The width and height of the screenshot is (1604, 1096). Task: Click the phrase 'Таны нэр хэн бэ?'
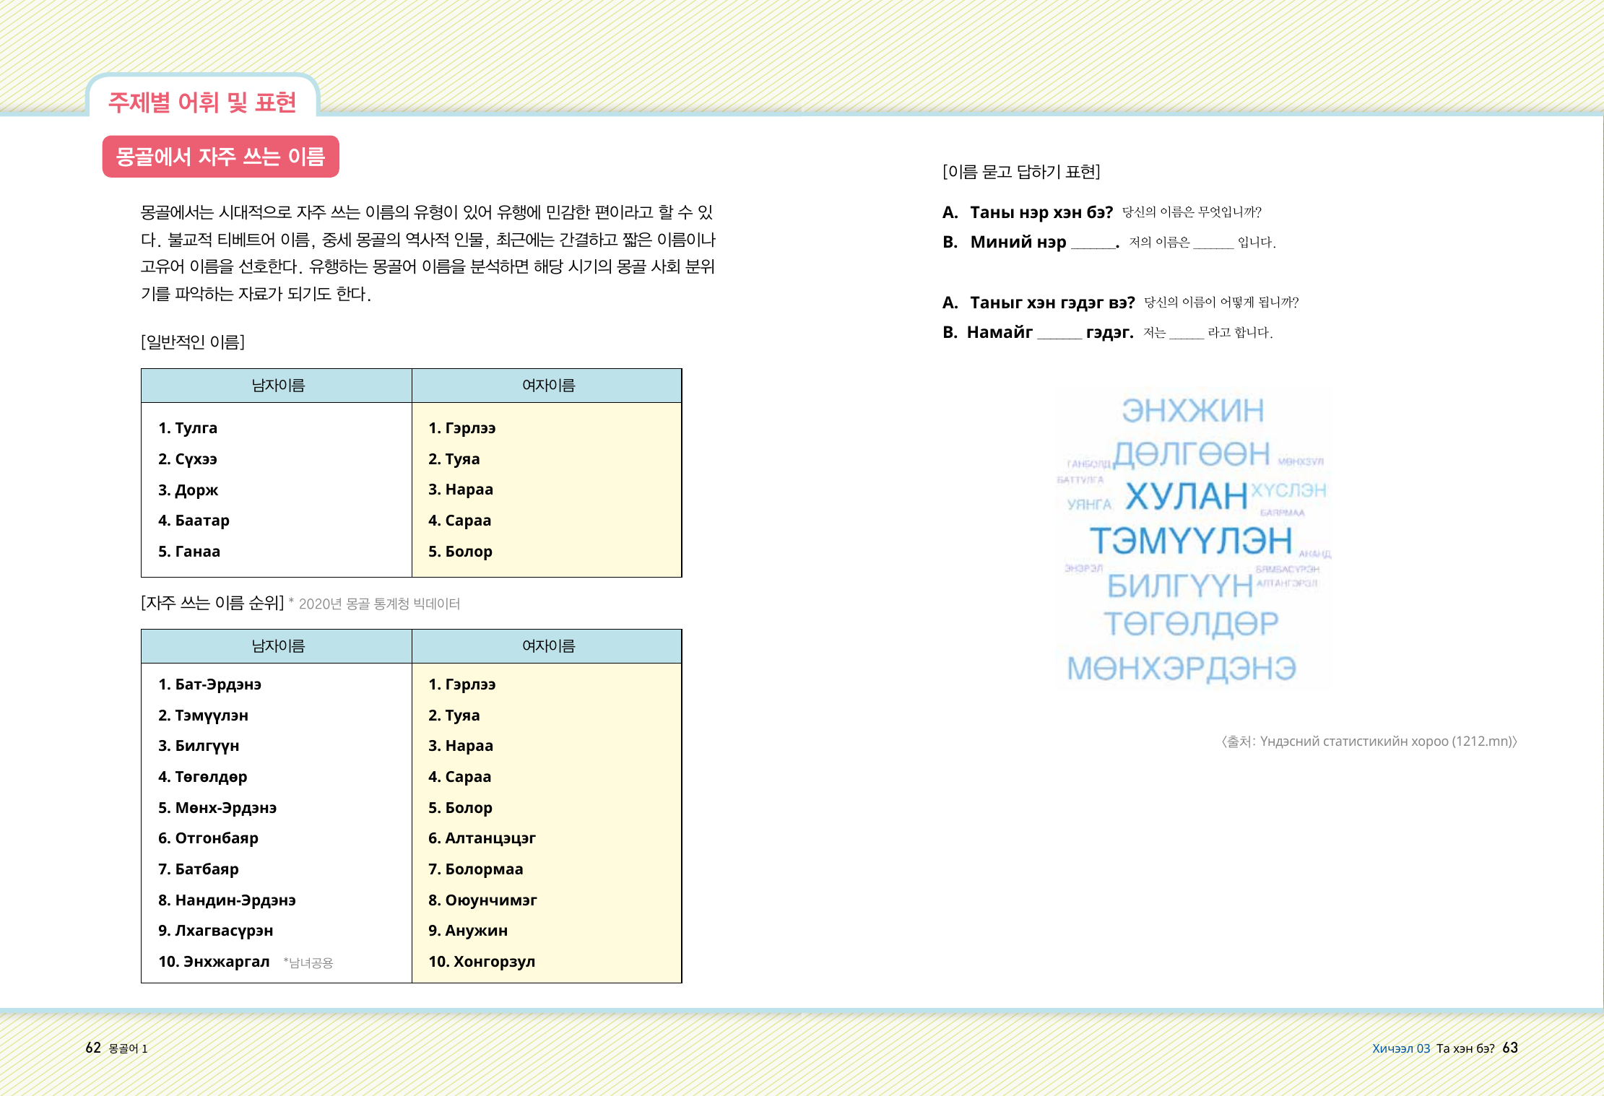(1041, 212)
